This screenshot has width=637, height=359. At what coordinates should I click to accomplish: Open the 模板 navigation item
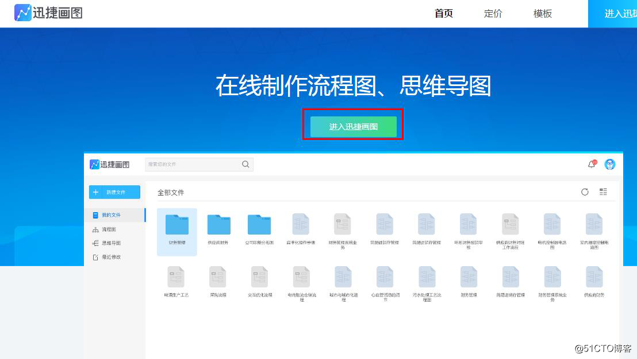542,13
